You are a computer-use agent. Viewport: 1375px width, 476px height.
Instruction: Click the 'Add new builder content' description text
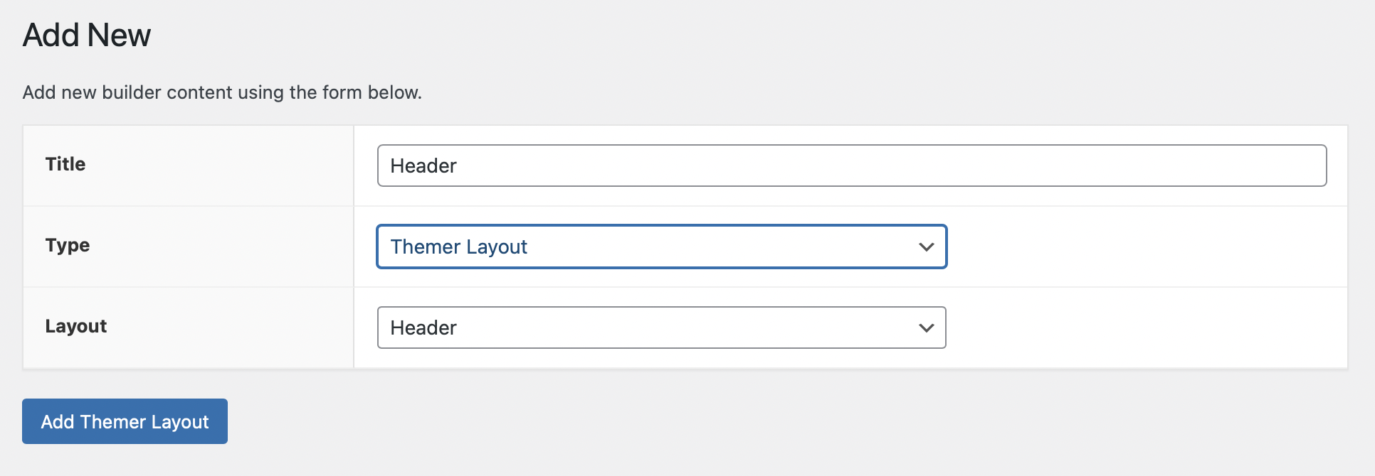pos(222,92)
